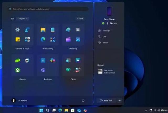Open Microsoft Store from the taskbar
Viewport: 168px width, 113px height.
(73, 110)
